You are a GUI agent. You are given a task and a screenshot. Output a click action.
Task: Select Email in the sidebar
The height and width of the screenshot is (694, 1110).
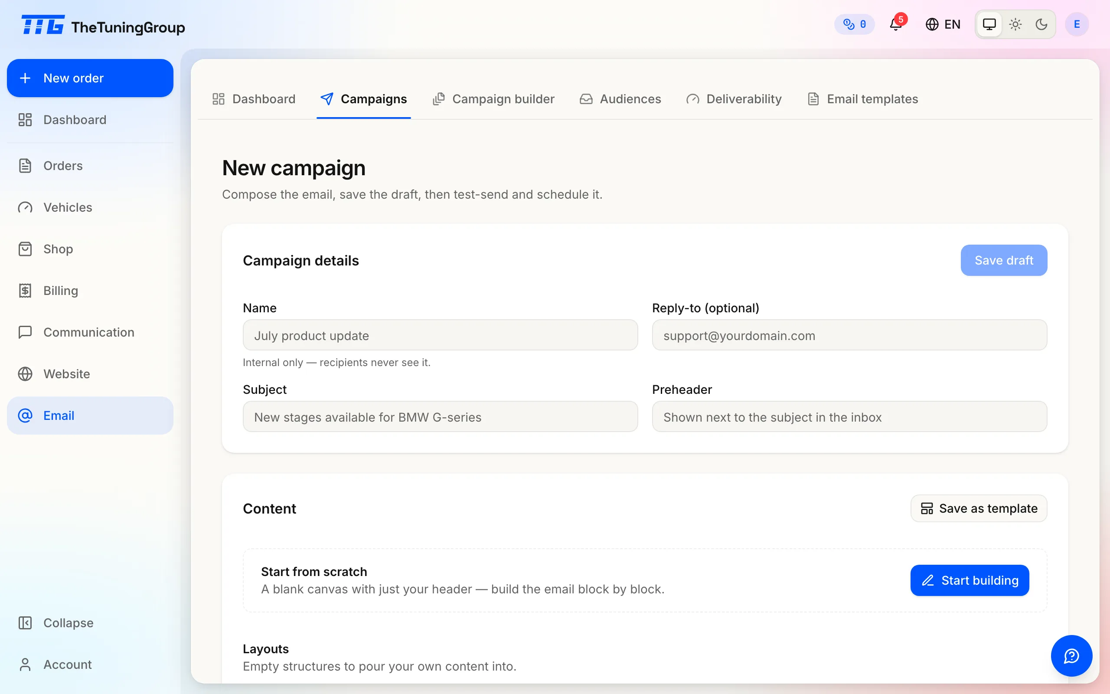coord(90,416)
